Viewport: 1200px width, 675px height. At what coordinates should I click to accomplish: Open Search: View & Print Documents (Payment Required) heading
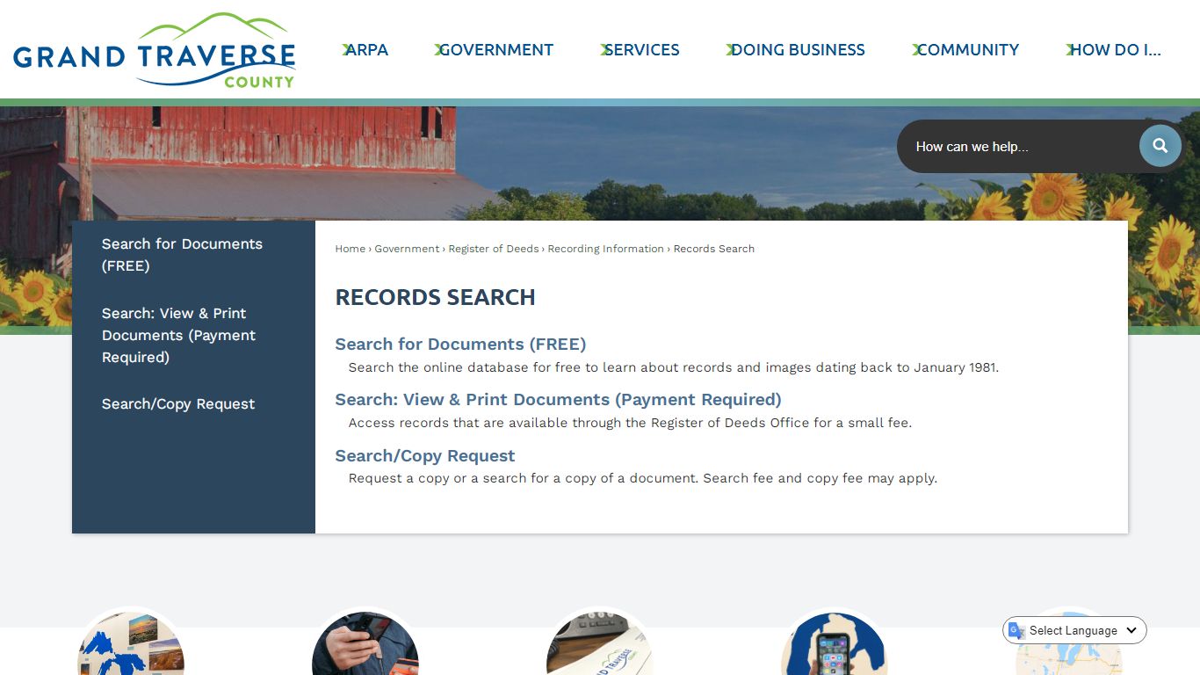coord(558,399)
